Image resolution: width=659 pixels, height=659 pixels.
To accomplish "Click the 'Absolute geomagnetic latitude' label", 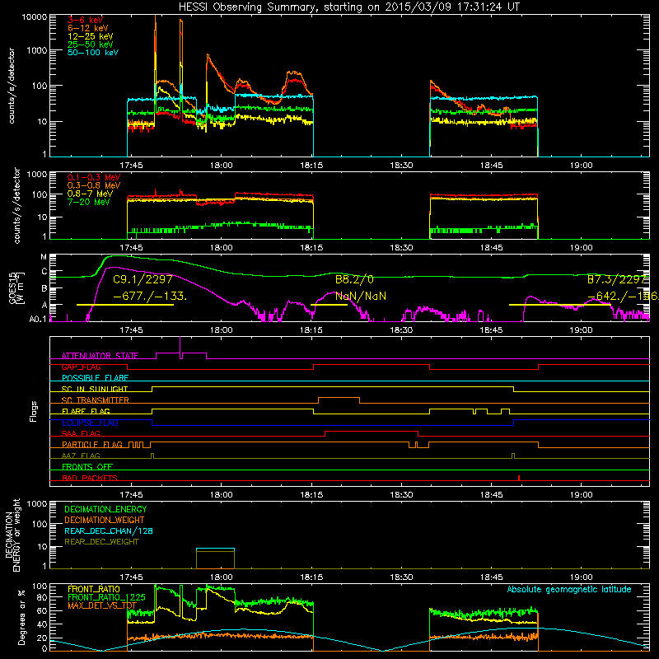I will click(569, 590).
